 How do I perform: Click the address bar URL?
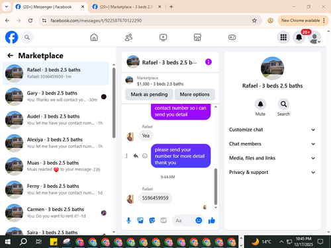(96, 21)
